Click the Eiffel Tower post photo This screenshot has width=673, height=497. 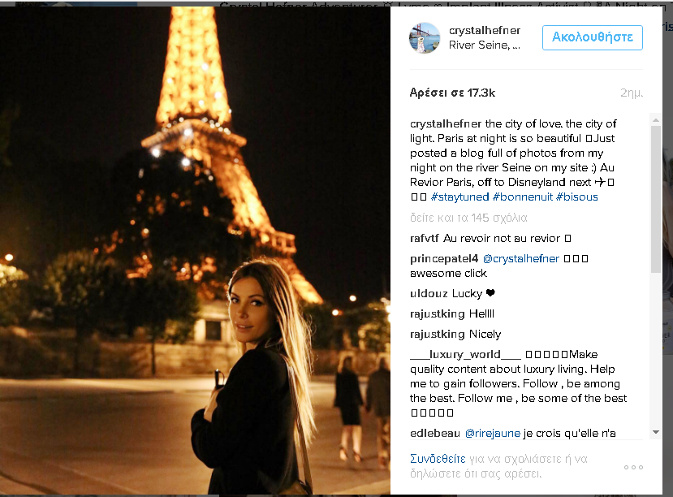tap(195, 250)
